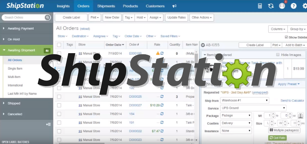Open order link D000027
This screenshot has width=307, height=144.
click(x=135, y=105)
